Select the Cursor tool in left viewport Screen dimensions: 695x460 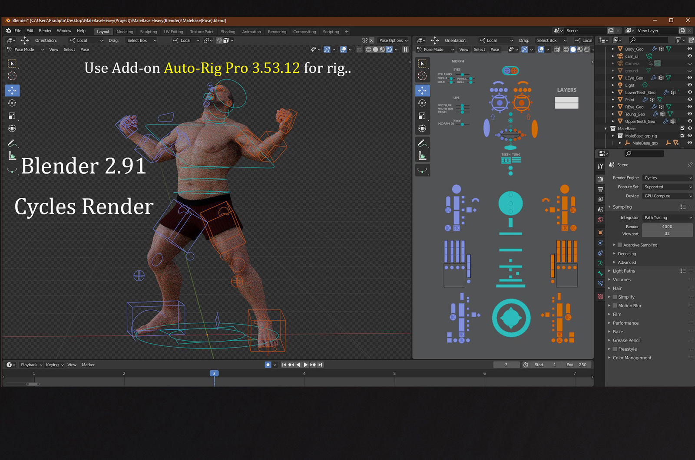click(12, 76)
